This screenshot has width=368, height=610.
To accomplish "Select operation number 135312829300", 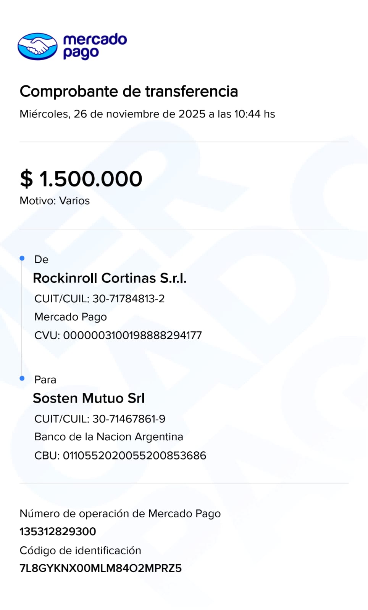I will [x=58, y=531].
